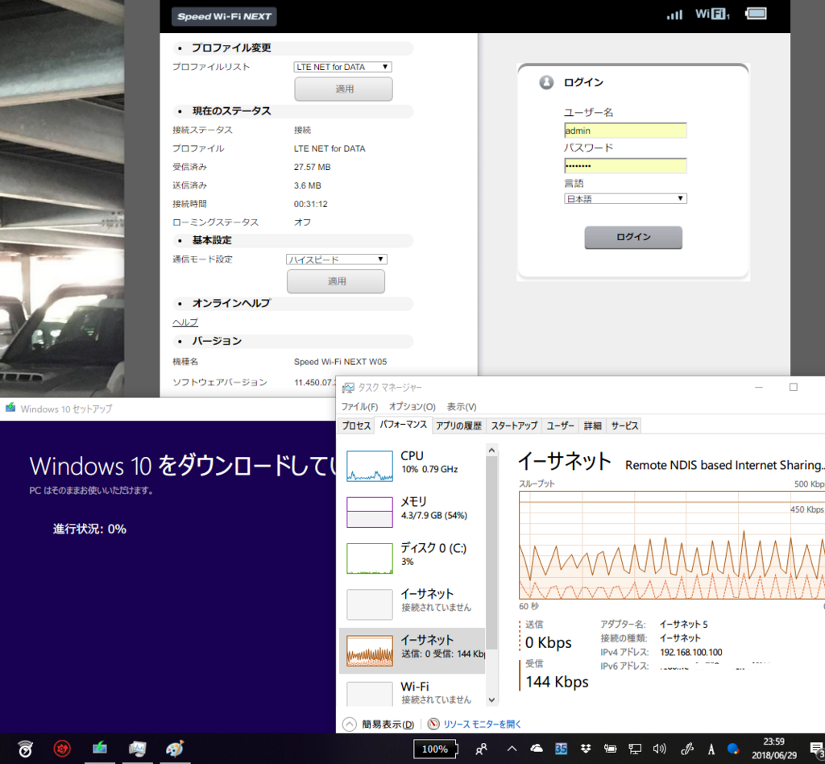Click the 適用 button under communication mode setting

click(x=336, y=281)
